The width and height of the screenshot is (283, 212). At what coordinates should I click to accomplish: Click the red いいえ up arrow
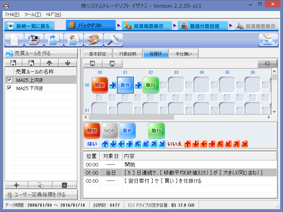187,144
